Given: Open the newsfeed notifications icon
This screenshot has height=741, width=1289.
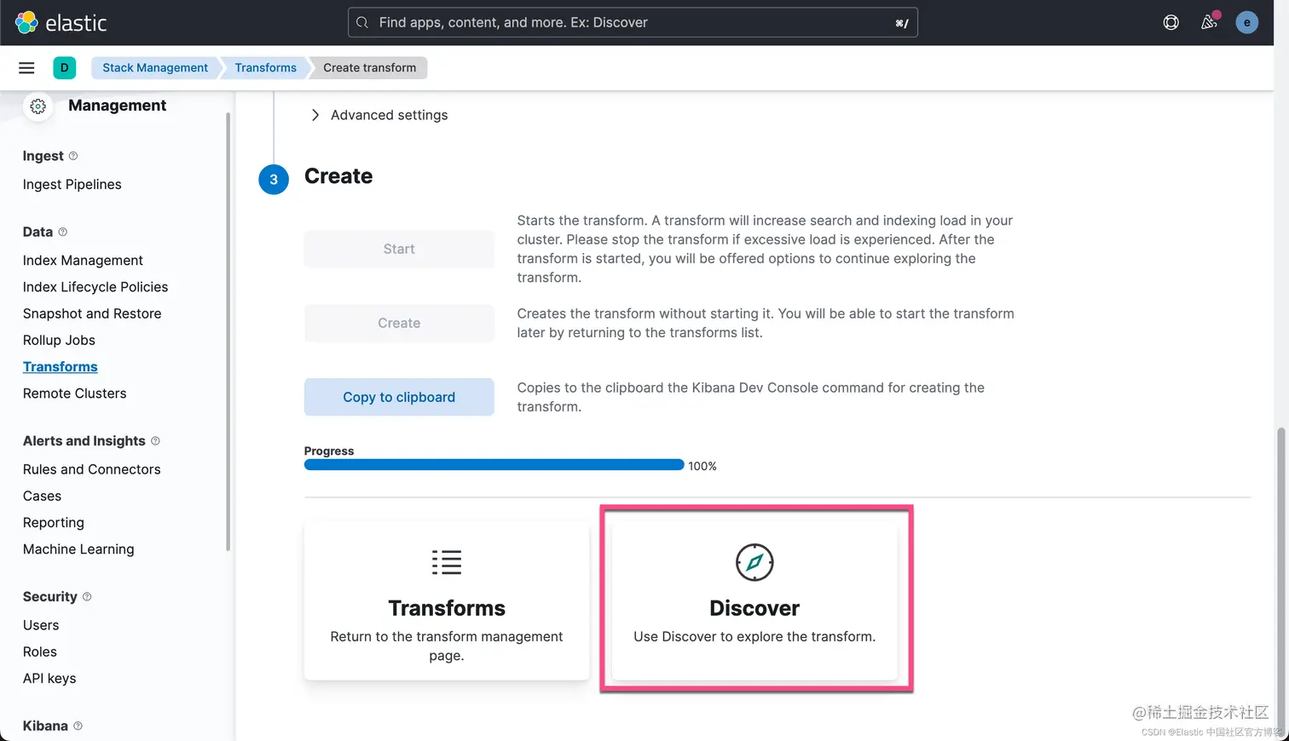Looking at the screenshot, I should pos(1209,23).
